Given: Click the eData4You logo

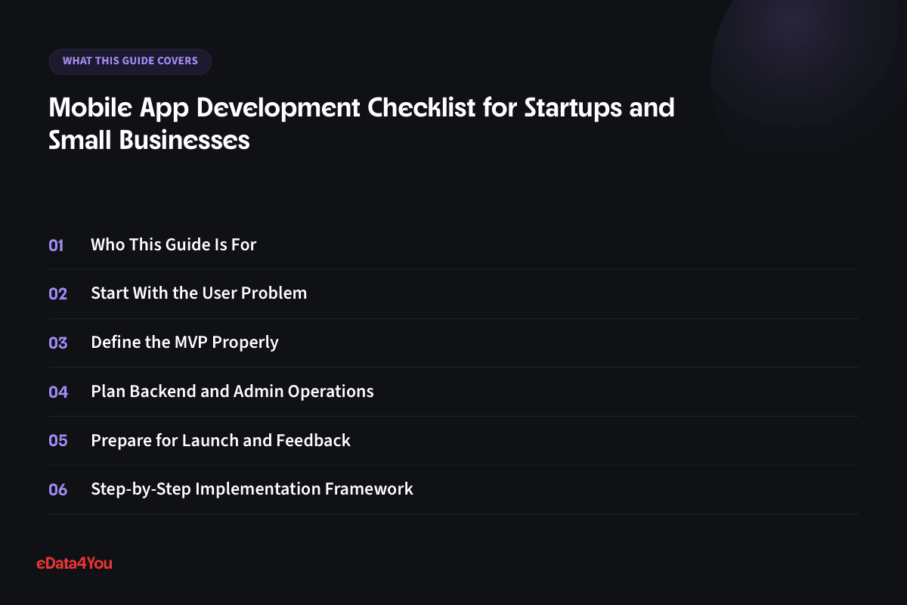Looking at the screenshot, I should (74, 563).
